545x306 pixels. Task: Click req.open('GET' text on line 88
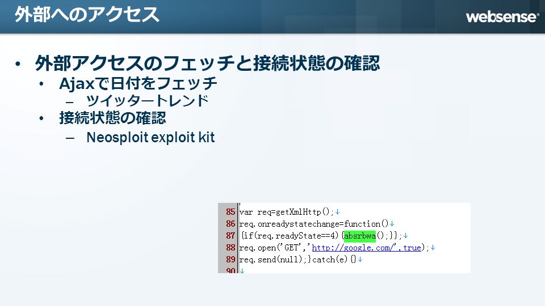pyautogui.click(x=269, y=248)
